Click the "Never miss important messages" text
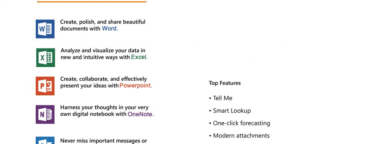The height and width of the screenshot is (144, 370). click(x=104, y=141)
